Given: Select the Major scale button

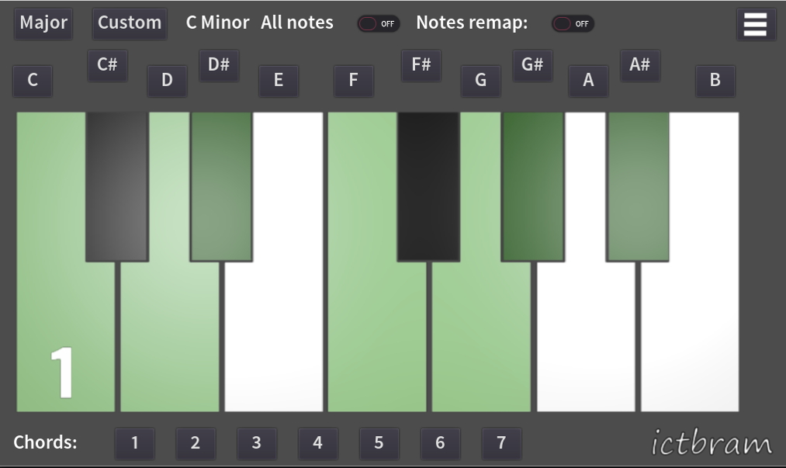Looking at the screenshot, I should tap(43, 23).
